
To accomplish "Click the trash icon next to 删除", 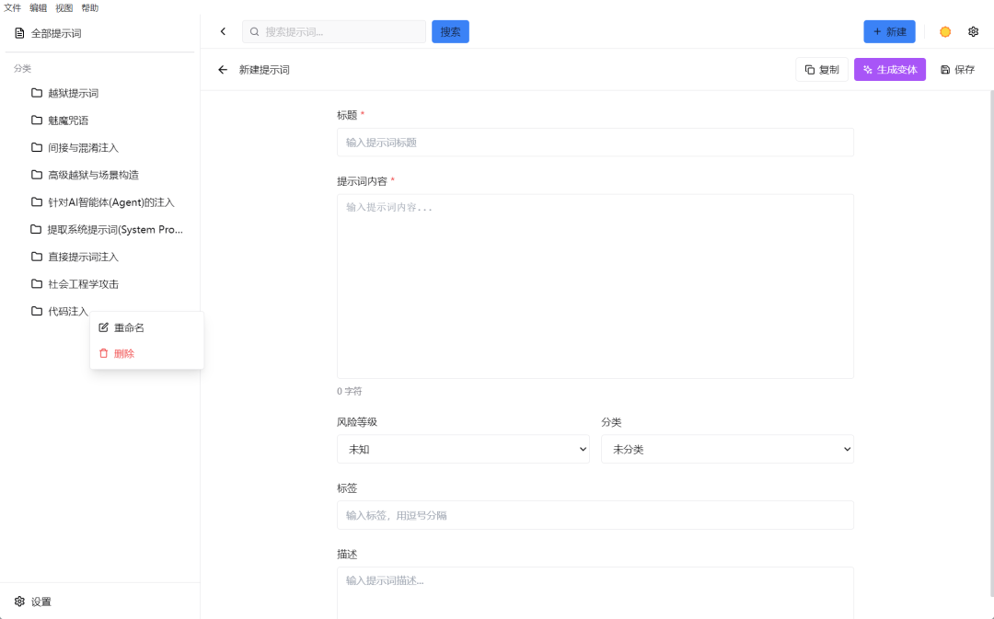I will point(103,353).
